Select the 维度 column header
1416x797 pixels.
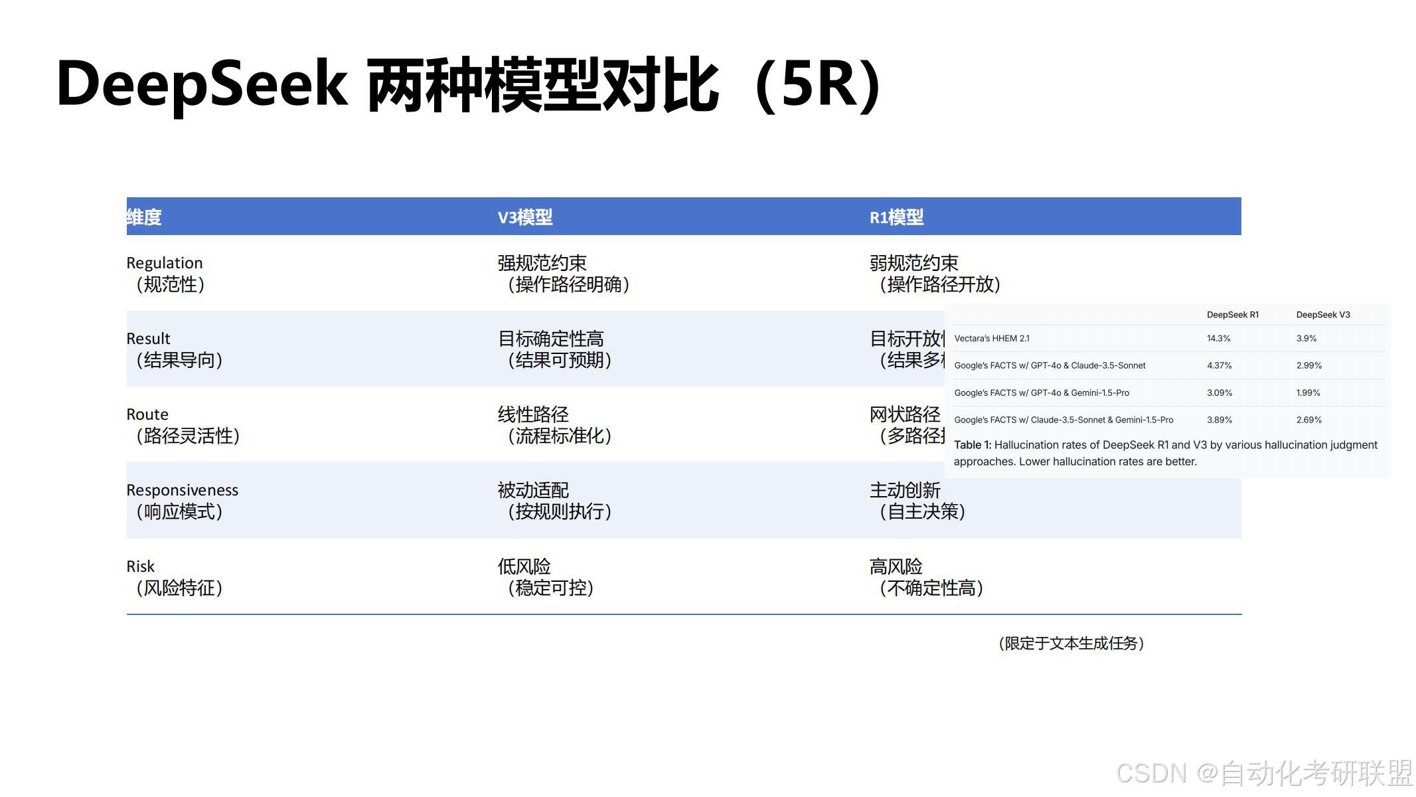pos(144,217)
